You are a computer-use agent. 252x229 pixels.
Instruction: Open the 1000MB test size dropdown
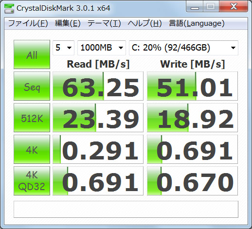coord(102,48)
